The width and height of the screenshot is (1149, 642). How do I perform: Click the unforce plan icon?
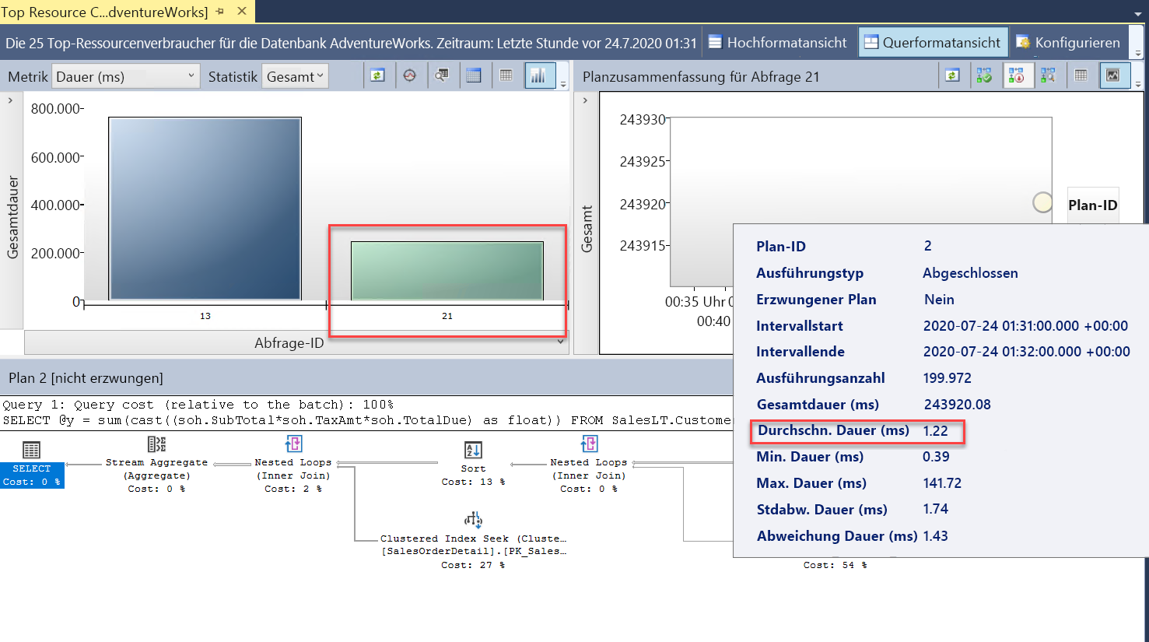pyautogui.click(x=1016, y=75)
